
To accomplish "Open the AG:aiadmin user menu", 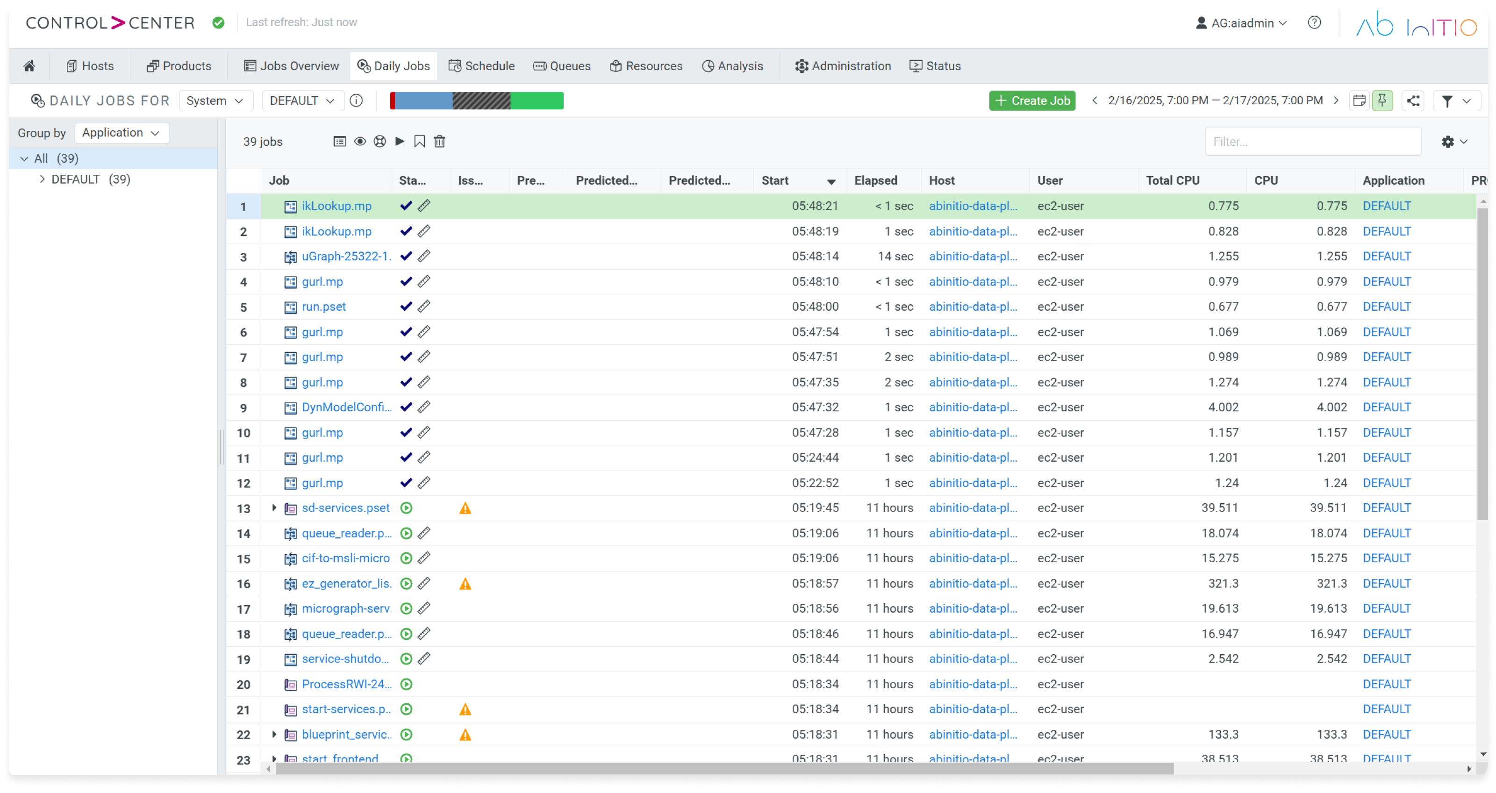I will point(1242,22).
